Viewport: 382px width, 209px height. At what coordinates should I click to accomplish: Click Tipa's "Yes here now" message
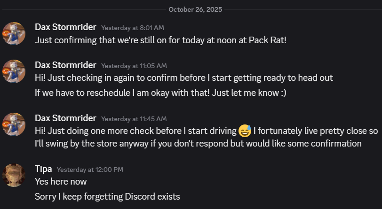[x=61, y=181]
